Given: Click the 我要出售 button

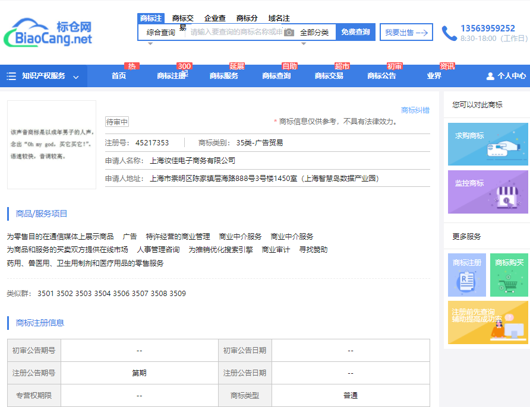Looking at the screenshot, I should click(x=406, y=33).
